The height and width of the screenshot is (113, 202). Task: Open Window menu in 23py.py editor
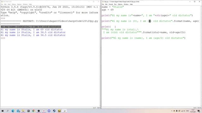126,4
